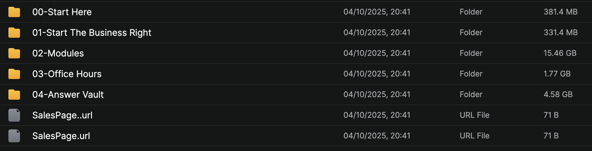Open the 02-Modules folder name

pyautogui.click(x=58, y=54)
